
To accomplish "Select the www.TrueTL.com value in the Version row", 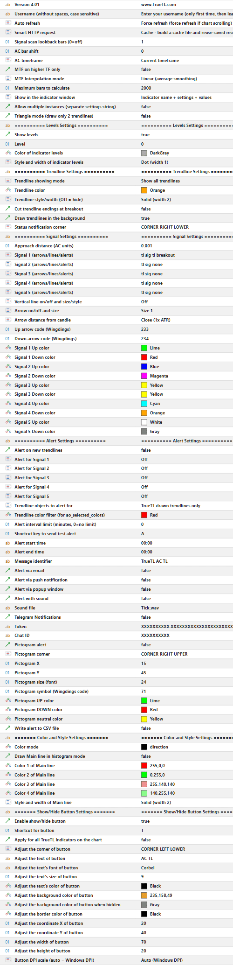I will point(158,5).
